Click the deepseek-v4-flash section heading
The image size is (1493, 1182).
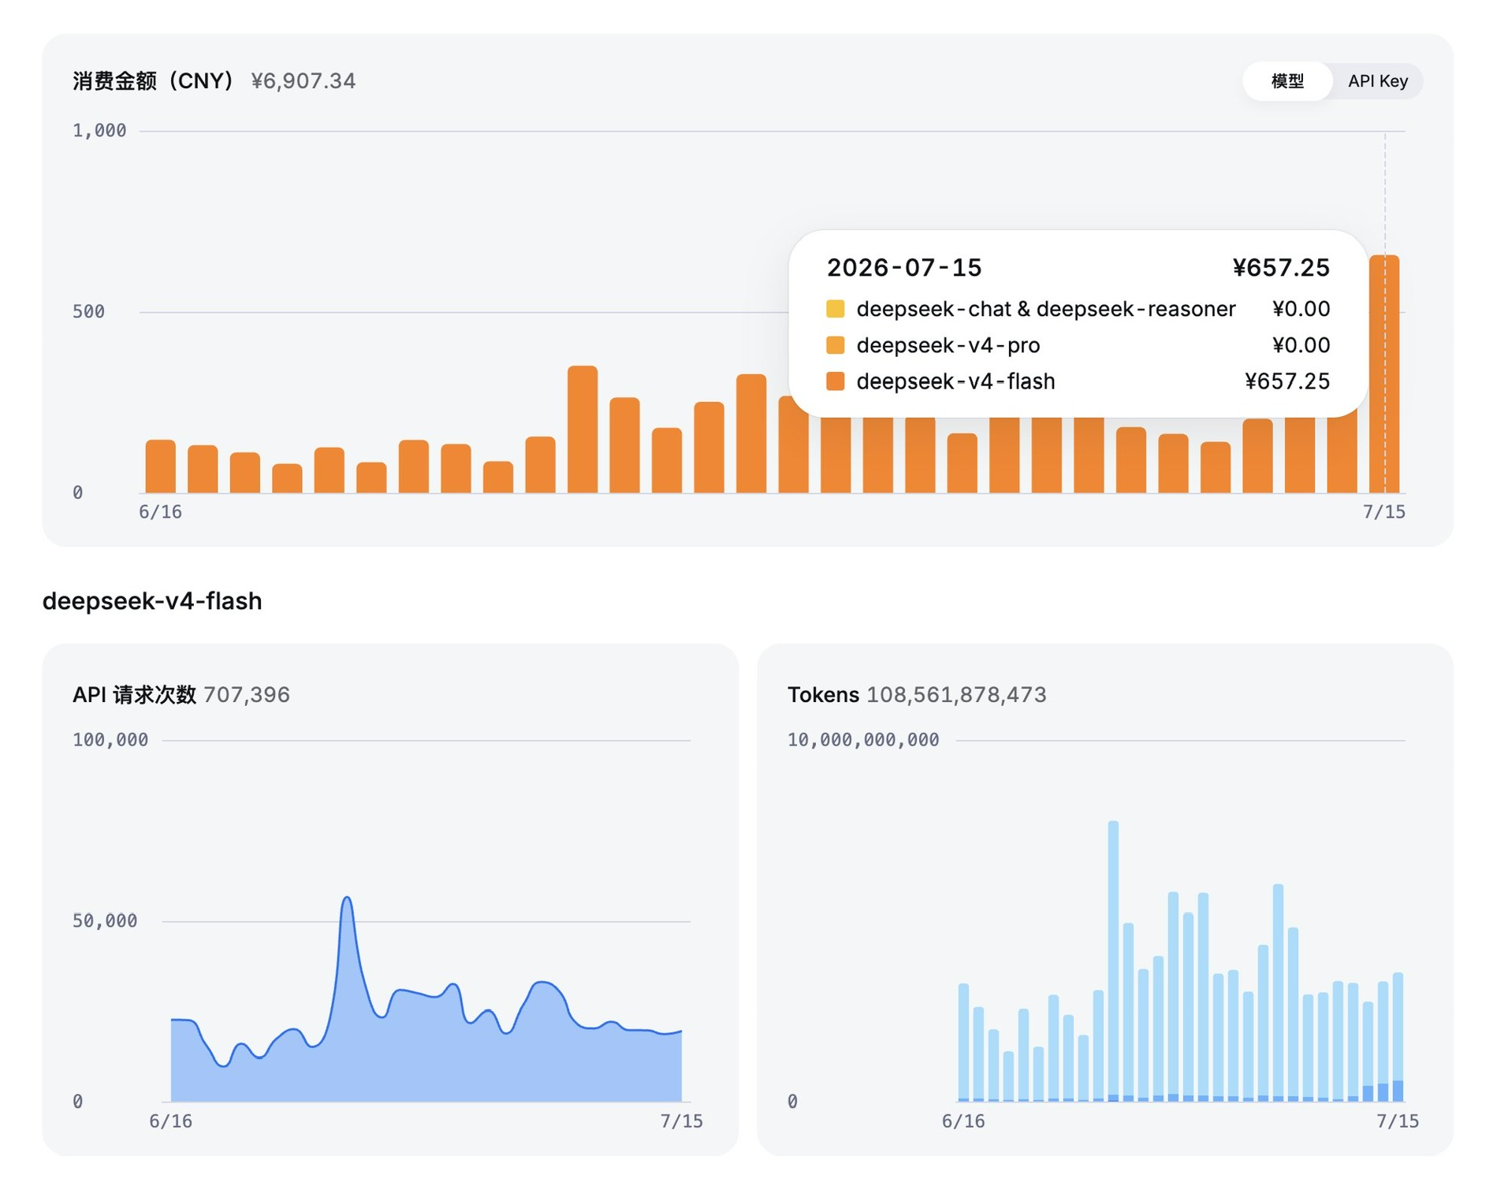(x=152, y=601)
